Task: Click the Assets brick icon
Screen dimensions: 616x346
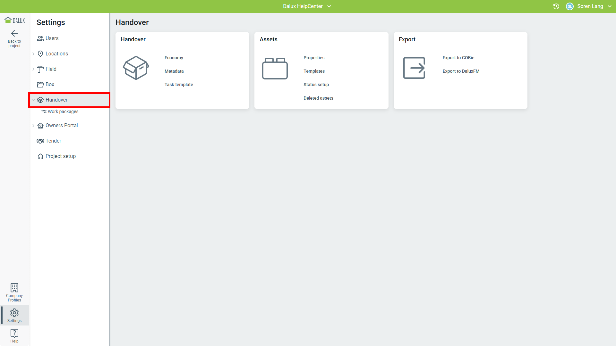Action: (275, 68)
